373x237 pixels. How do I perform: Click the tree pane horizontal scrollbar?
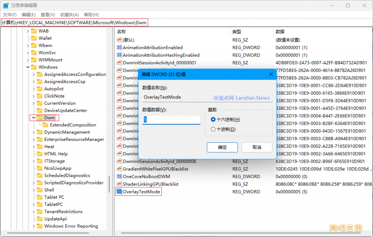[x=48, y=233]
